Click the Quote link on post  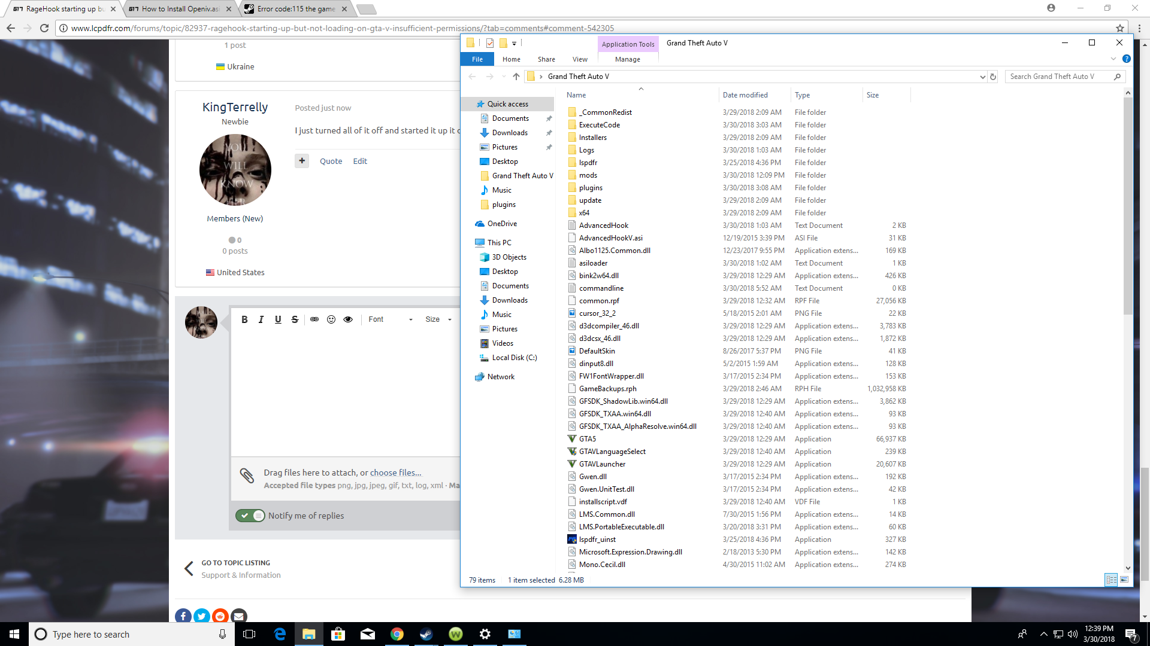(x=331, y=161)
